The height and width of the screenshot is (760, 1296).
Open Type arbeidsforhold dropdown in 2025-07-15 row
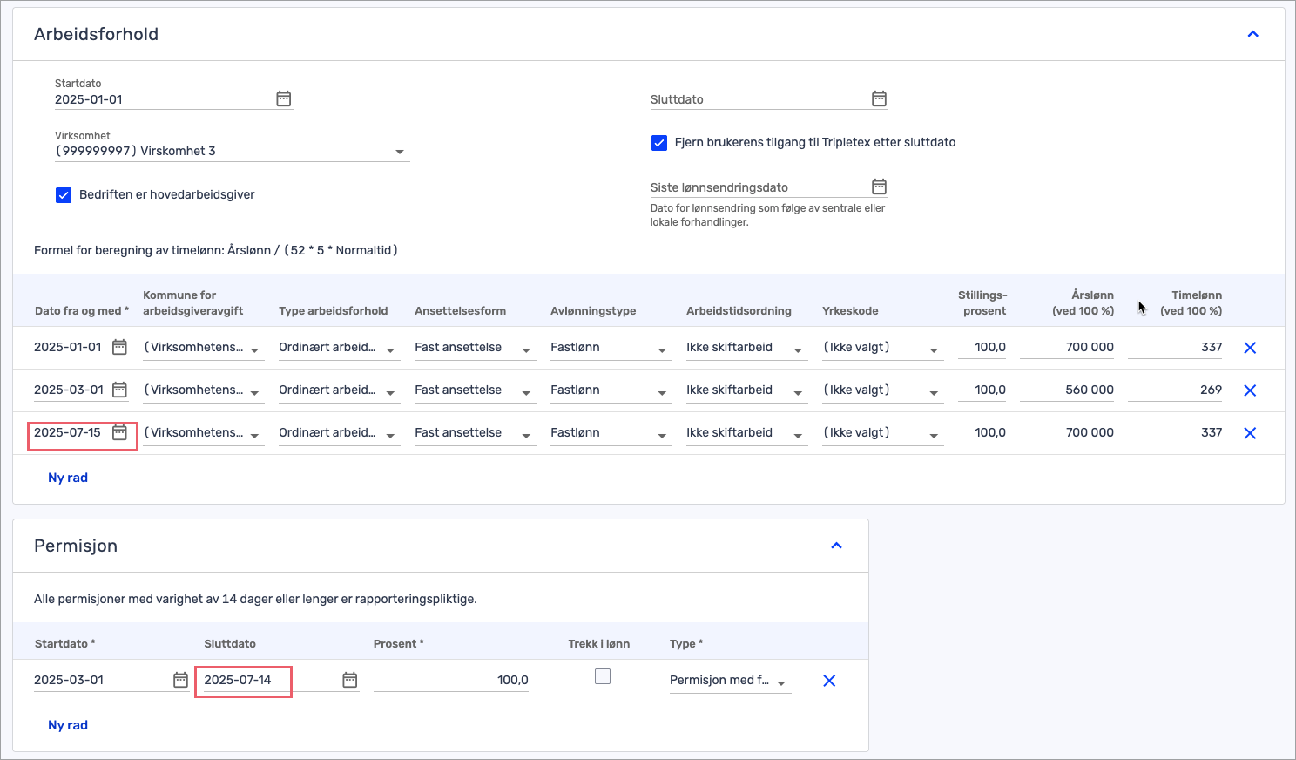340,433
